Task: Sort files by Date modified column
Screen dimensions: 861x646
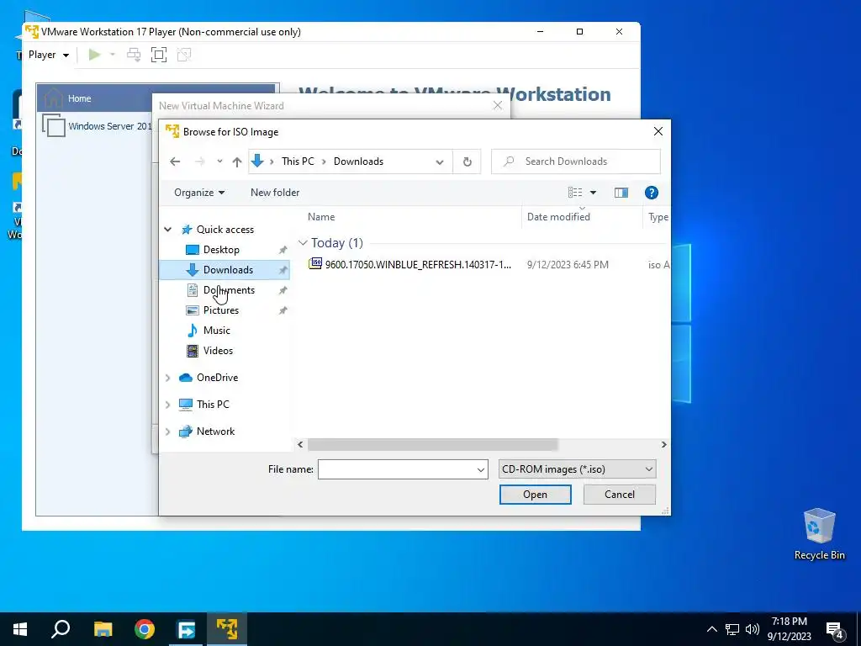Action: pyautogui.click(x=558, y=217)
